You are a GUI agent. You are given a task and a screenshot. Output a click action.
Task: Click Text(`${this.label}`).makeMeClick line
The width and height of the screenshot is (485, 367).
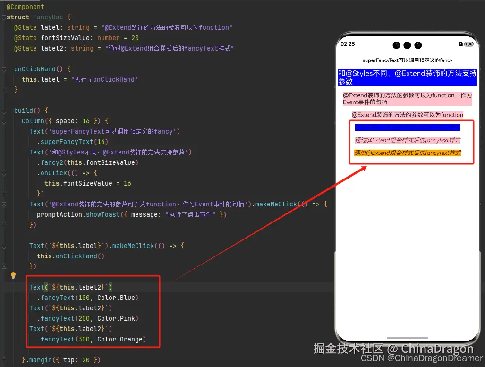coord(107,246)
